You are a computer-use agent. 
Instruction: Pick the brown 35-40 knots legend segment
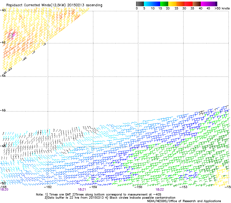pyautogui.click(x=197, y=4)
